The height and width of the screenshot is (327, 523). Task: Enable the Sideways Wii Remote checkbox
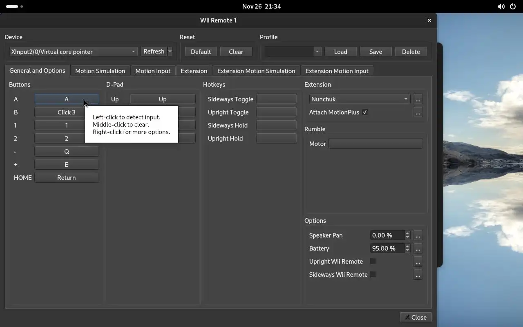pos(373,274)
